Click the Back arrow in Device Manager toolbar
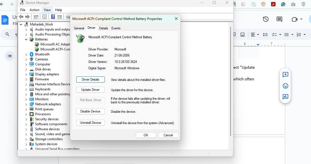 pos(21,17)
